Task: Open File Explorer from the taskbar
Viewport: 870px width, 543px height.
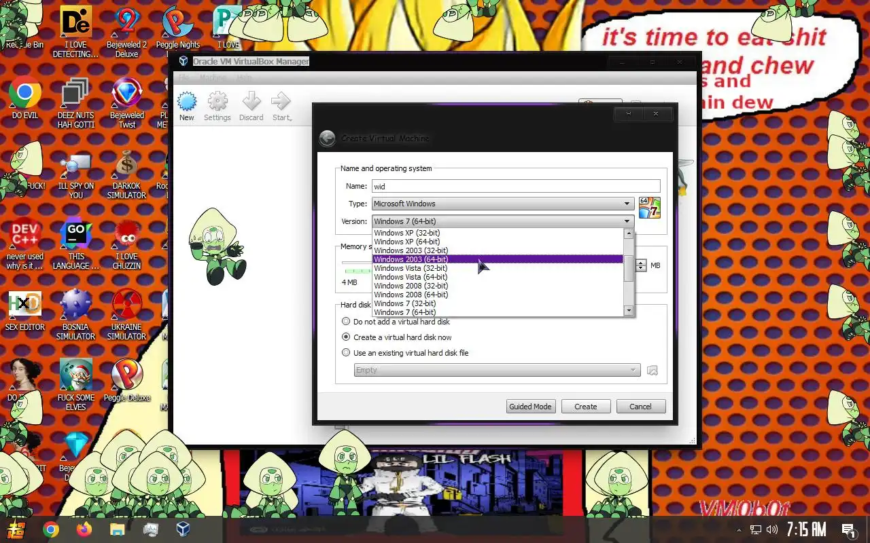Action: (x=118, y=529)
